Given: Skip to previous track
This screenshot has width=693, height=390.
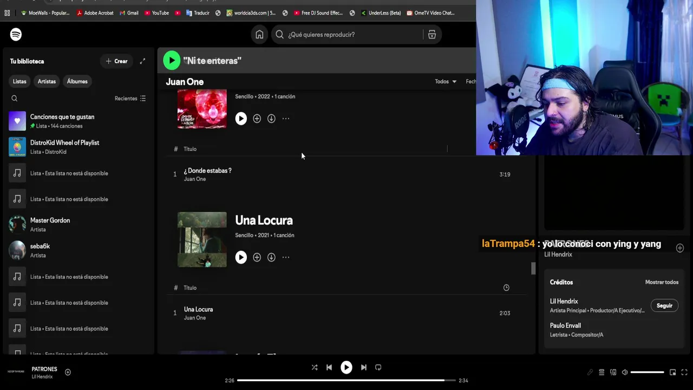Looking at the screenshot, I should click(329, 367).
